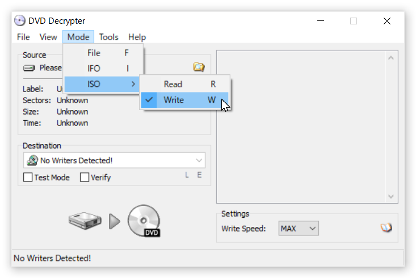
Task: Click the writer disc icon in Destination
Action: [x=32, y=160]
